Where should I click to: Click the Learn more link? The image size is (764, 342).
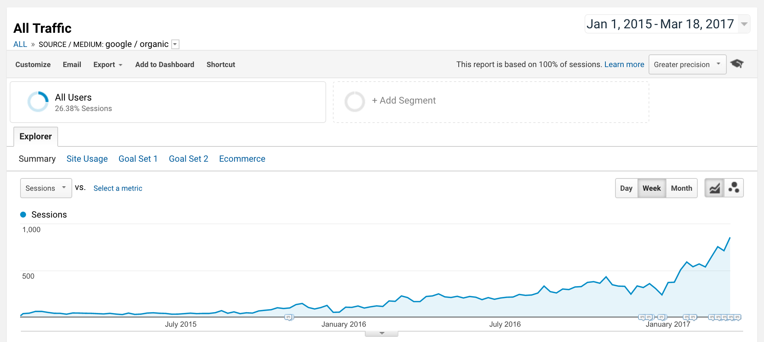coord(624,64)
